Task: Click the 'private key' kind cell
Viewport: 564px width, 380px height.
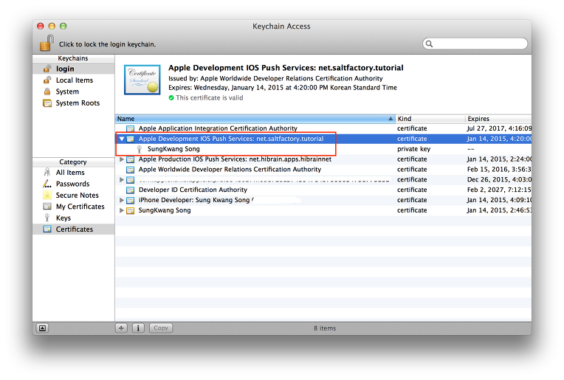Action: tap(413, 149)
